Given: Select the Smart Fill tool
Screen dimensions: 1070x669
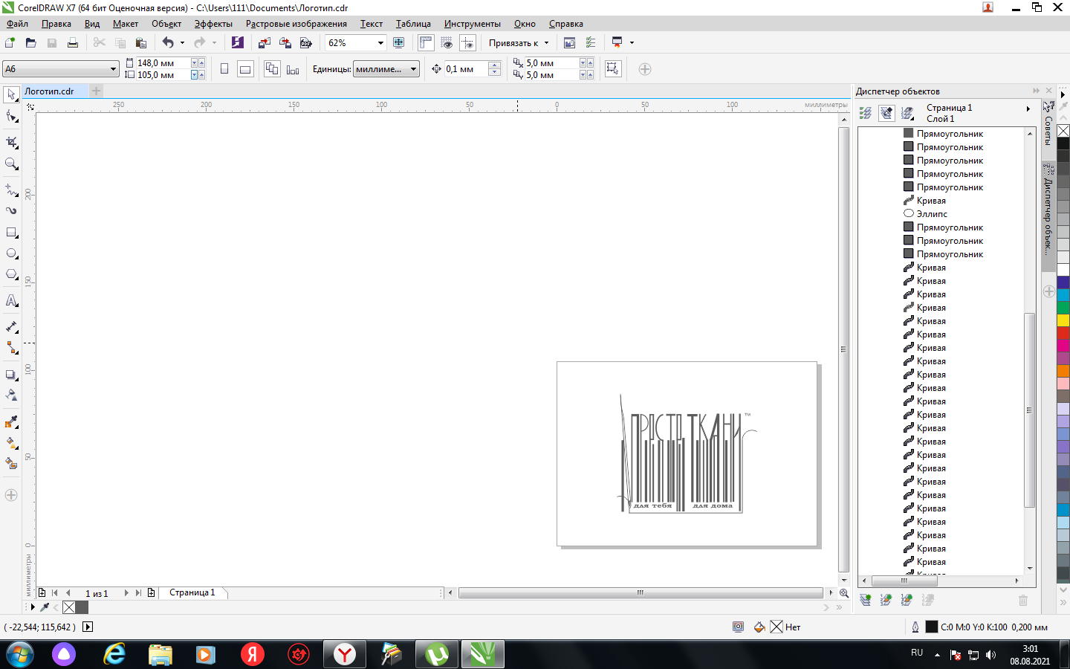Looking at the screenshot, I should pos(11,463).
